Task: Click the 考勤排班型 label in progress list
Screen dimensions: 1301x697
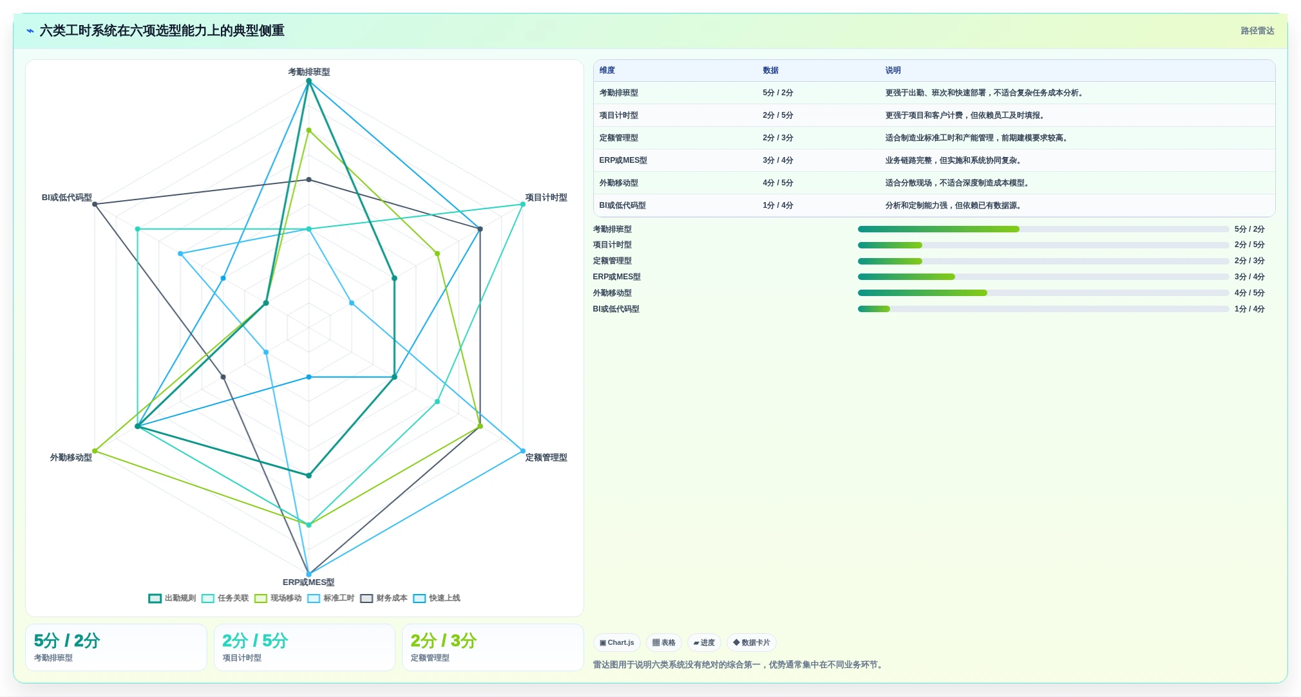Action: (612, 229)
